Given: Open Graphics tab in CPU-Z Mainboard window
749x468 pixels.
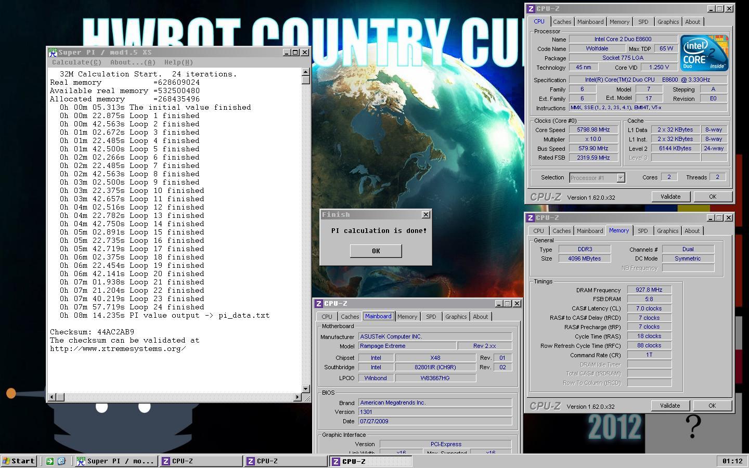Looking at the screenshot, I should (x=456, y=317).
